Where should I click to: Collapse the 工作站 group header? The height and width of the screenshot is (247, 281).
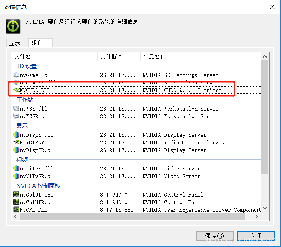pyautogui.click(x=25, y=100)
